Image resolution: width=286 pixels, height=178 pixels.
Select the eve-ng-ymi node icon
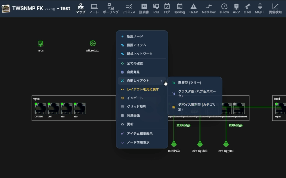[226, 144]
